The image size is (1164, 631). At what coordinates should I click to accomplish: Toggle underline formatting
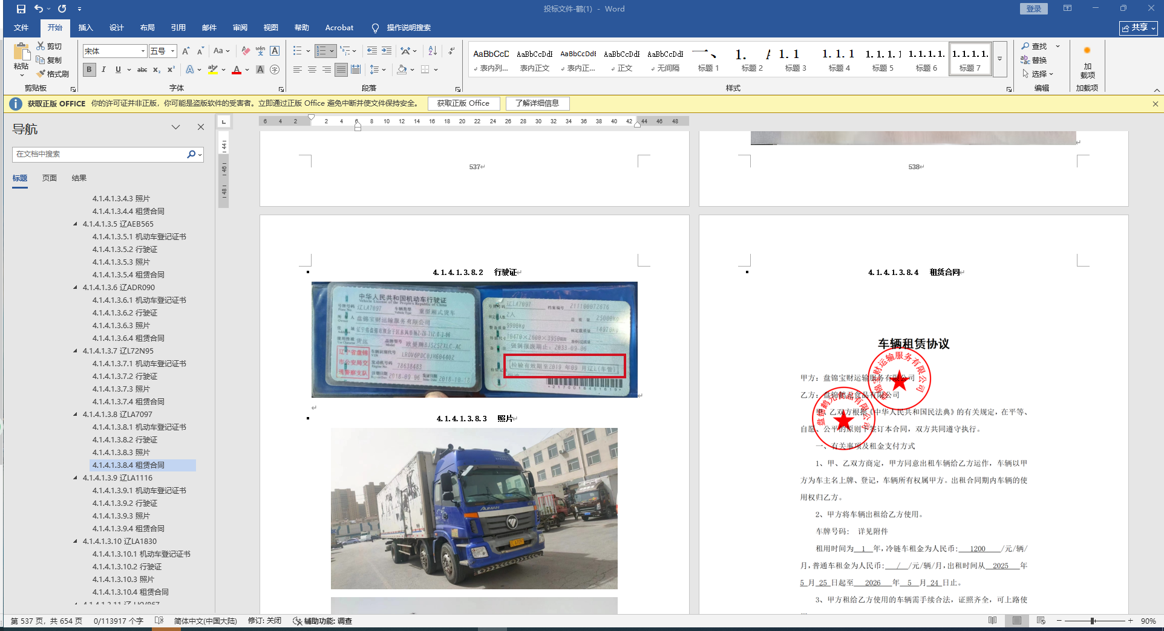[x=118, y=70]
